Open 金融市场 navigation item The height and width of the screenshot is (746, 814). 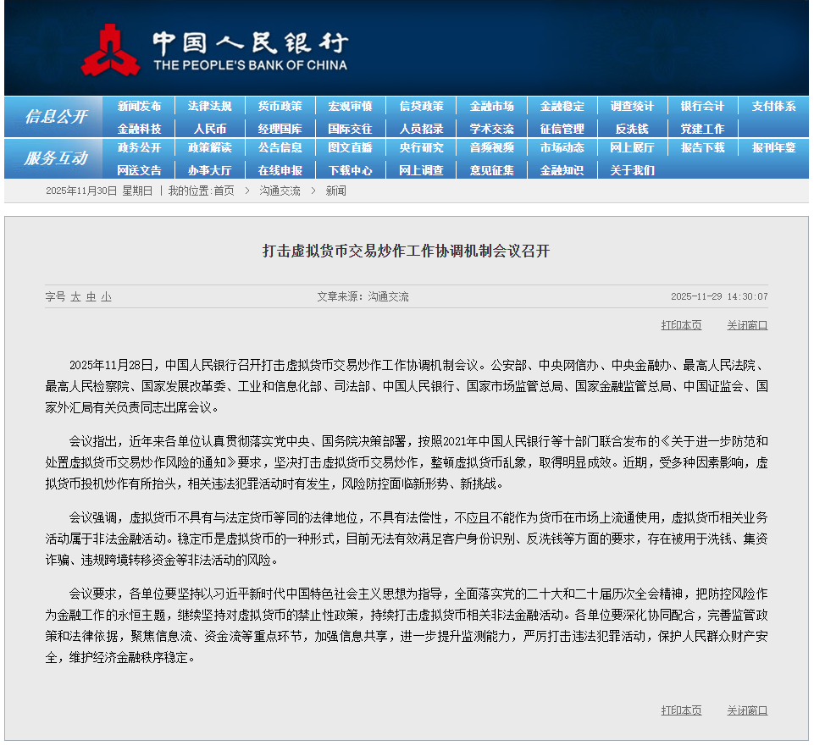(491, 107)
